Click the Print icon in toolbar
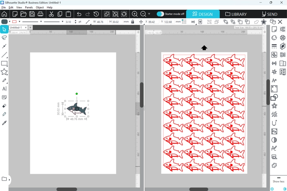Viewport: 287px width, 191px height. point(41,14)
